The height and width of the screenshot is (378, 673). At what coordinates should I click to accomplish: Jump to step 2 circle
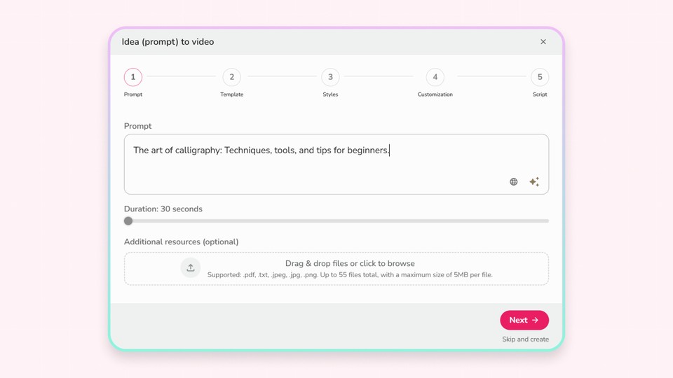pyautogui.click(x=231, y=77)
